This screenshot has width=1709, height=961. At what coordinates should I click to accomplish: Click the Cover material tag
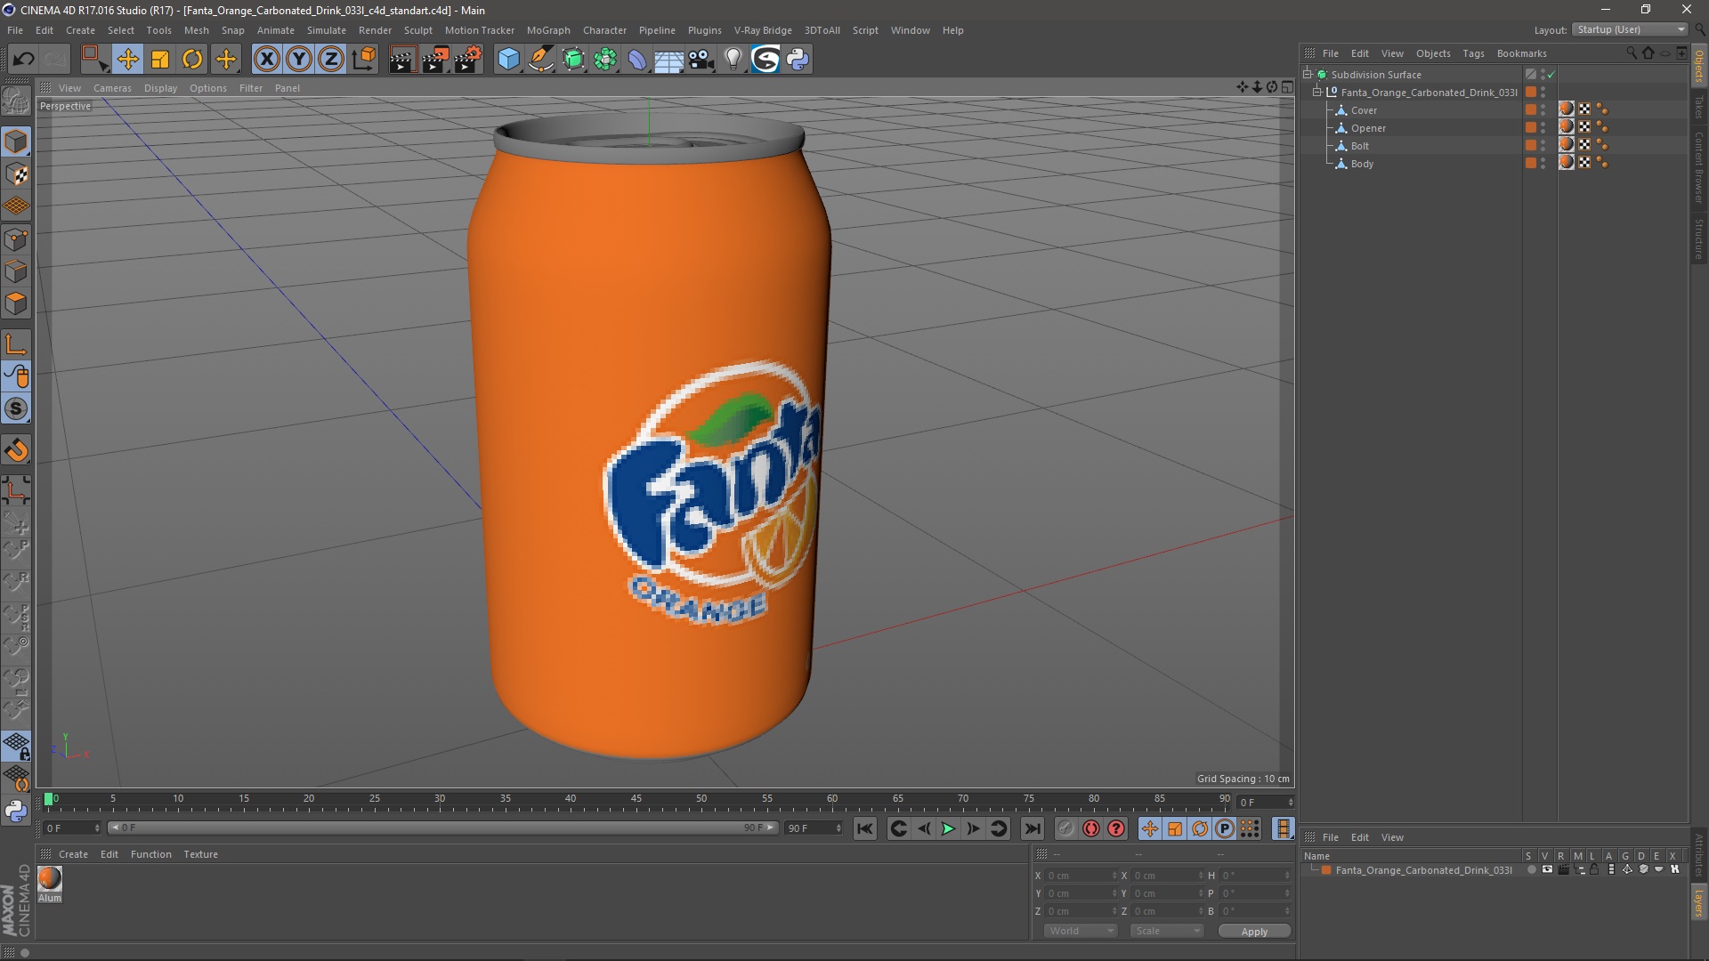tap(1567, 109)
